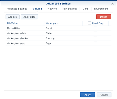Check read-only for the /data mount
Screen dimensions: 117x99
(95, 33)
